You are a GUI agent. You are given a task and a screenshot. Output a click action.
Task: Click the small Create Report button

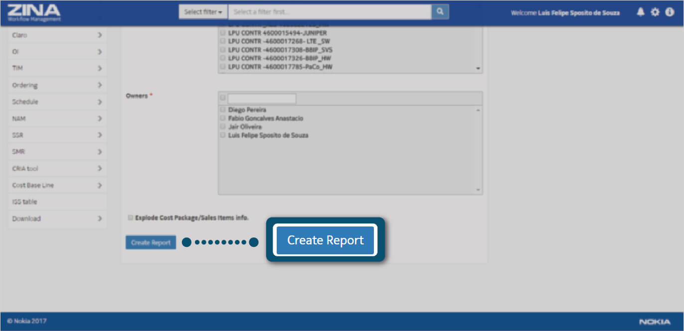151,242
